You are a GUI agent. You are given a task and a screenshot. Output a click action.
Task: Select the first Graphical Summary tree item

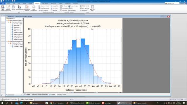pyautogui.click(x=18, y=32)
